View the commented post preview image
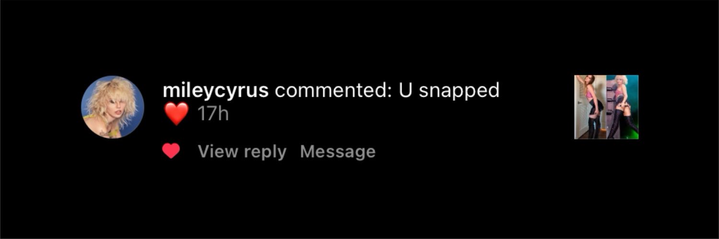Screen dimensions: 719x239 [x=606, y=107]
